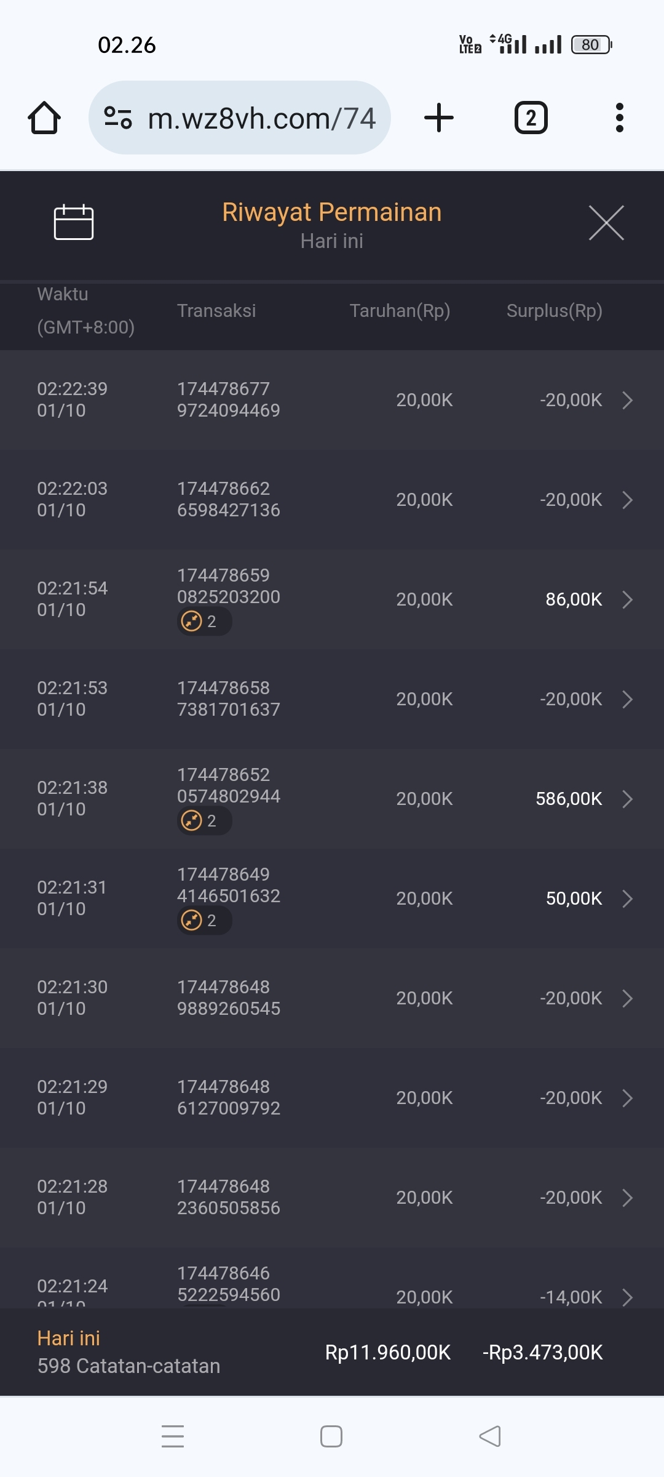Tap the free-spin badge on the 86,00K row
The image size is (664, 1477).
pos(204,622)
